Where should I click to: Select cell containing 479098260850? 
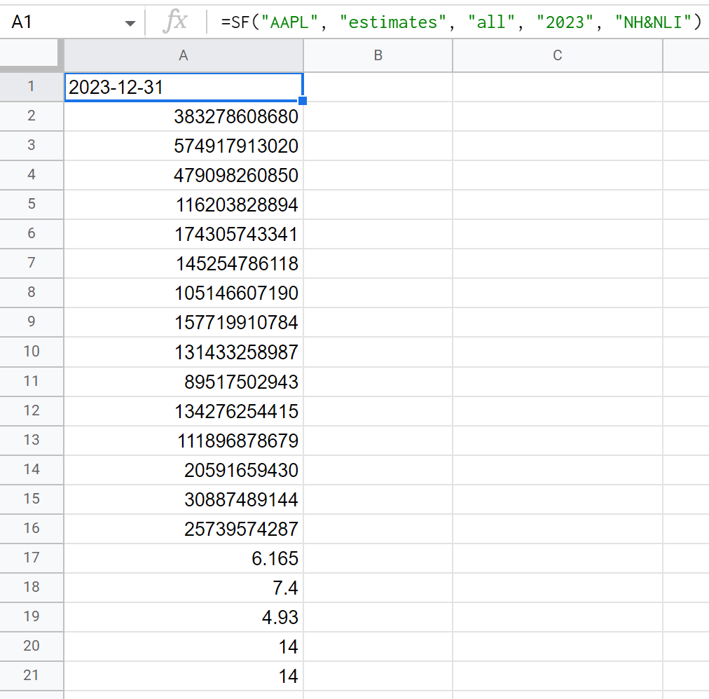(184, 175)
